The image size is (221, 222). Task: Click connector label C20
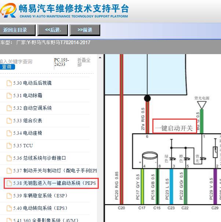[121, 208]
